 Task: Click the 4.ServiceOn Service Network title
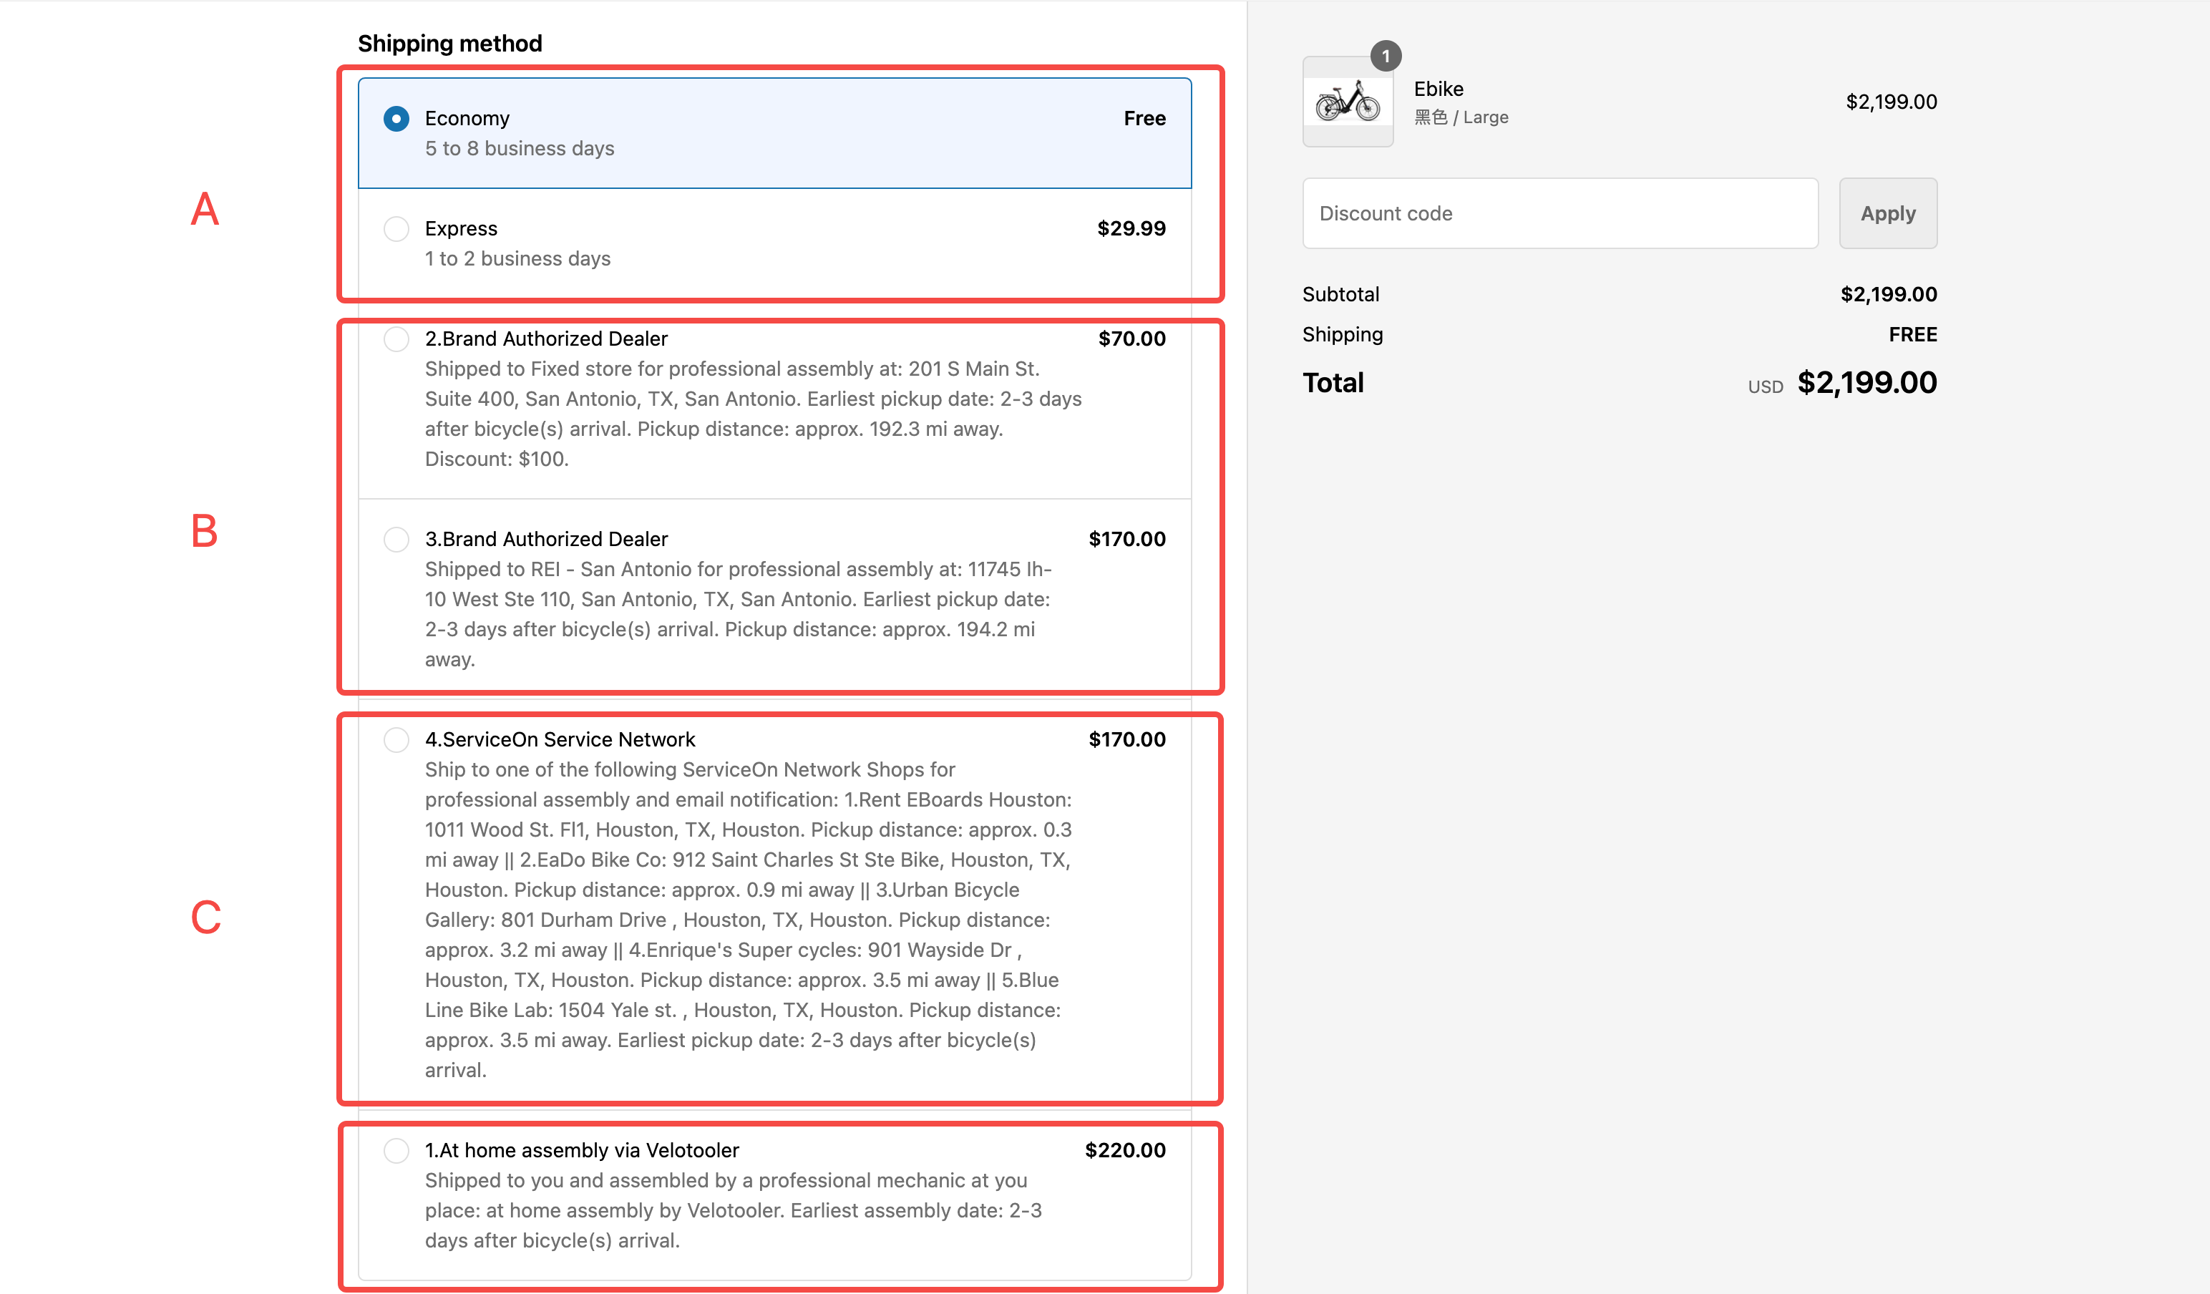[x=560, y=739]
